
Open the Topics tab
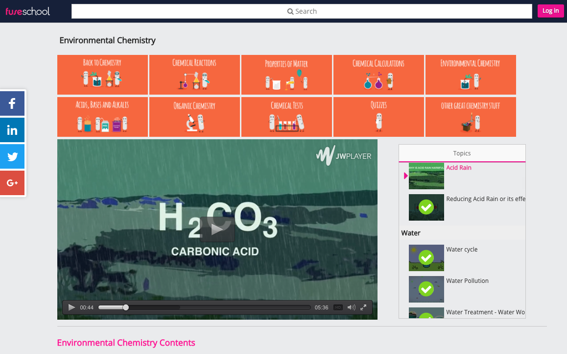point(462,153)
